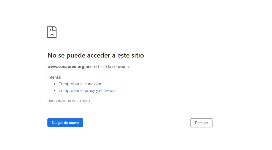Click the Intenta: label
This screenshot has width=272, height=150.
(54, 77)
